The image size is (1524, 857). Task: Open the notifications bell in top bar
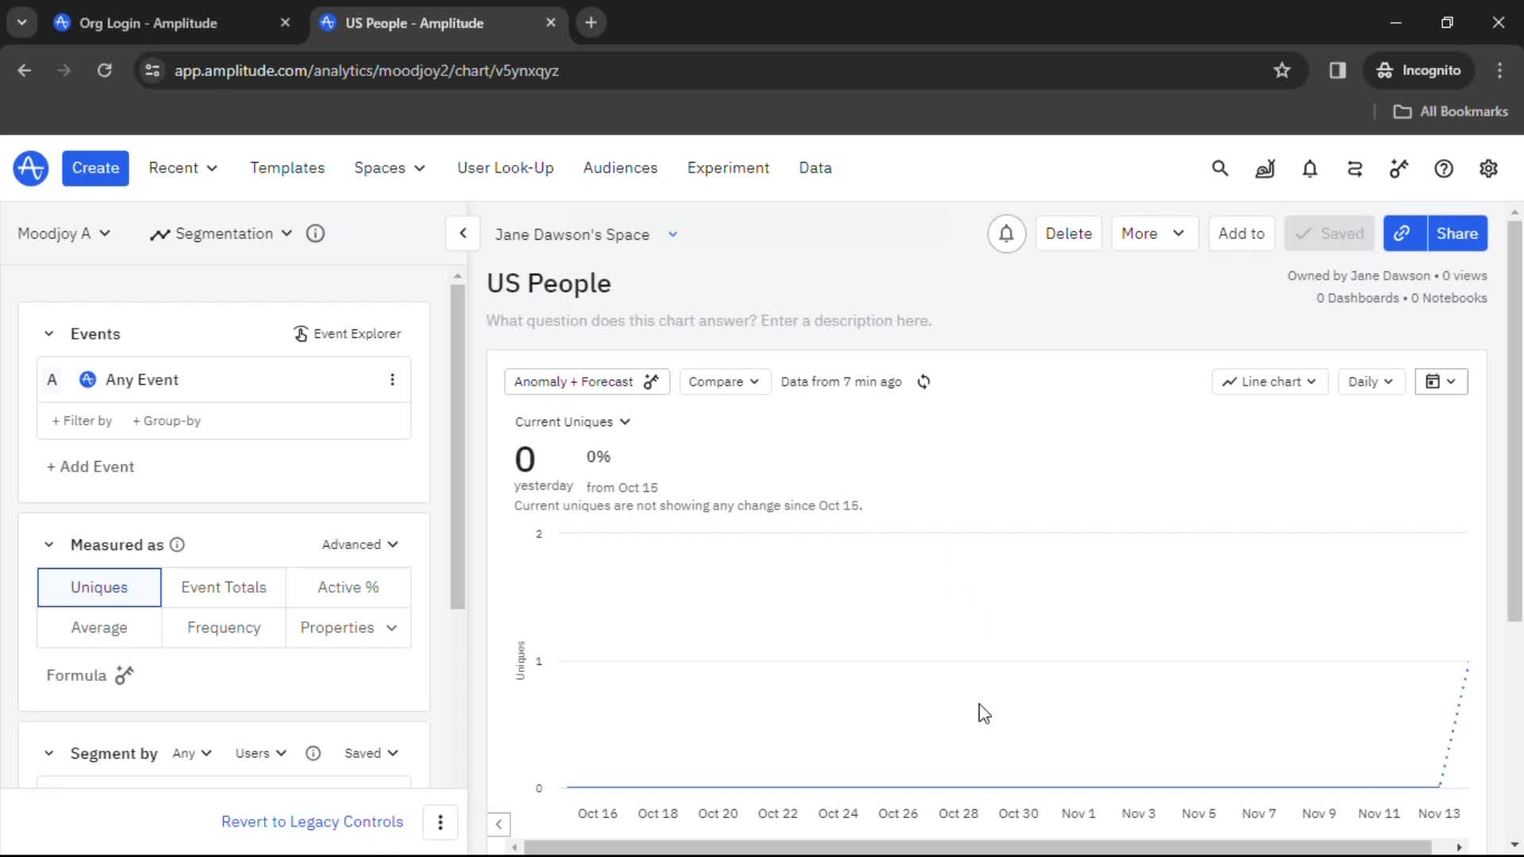[1310, 168]
